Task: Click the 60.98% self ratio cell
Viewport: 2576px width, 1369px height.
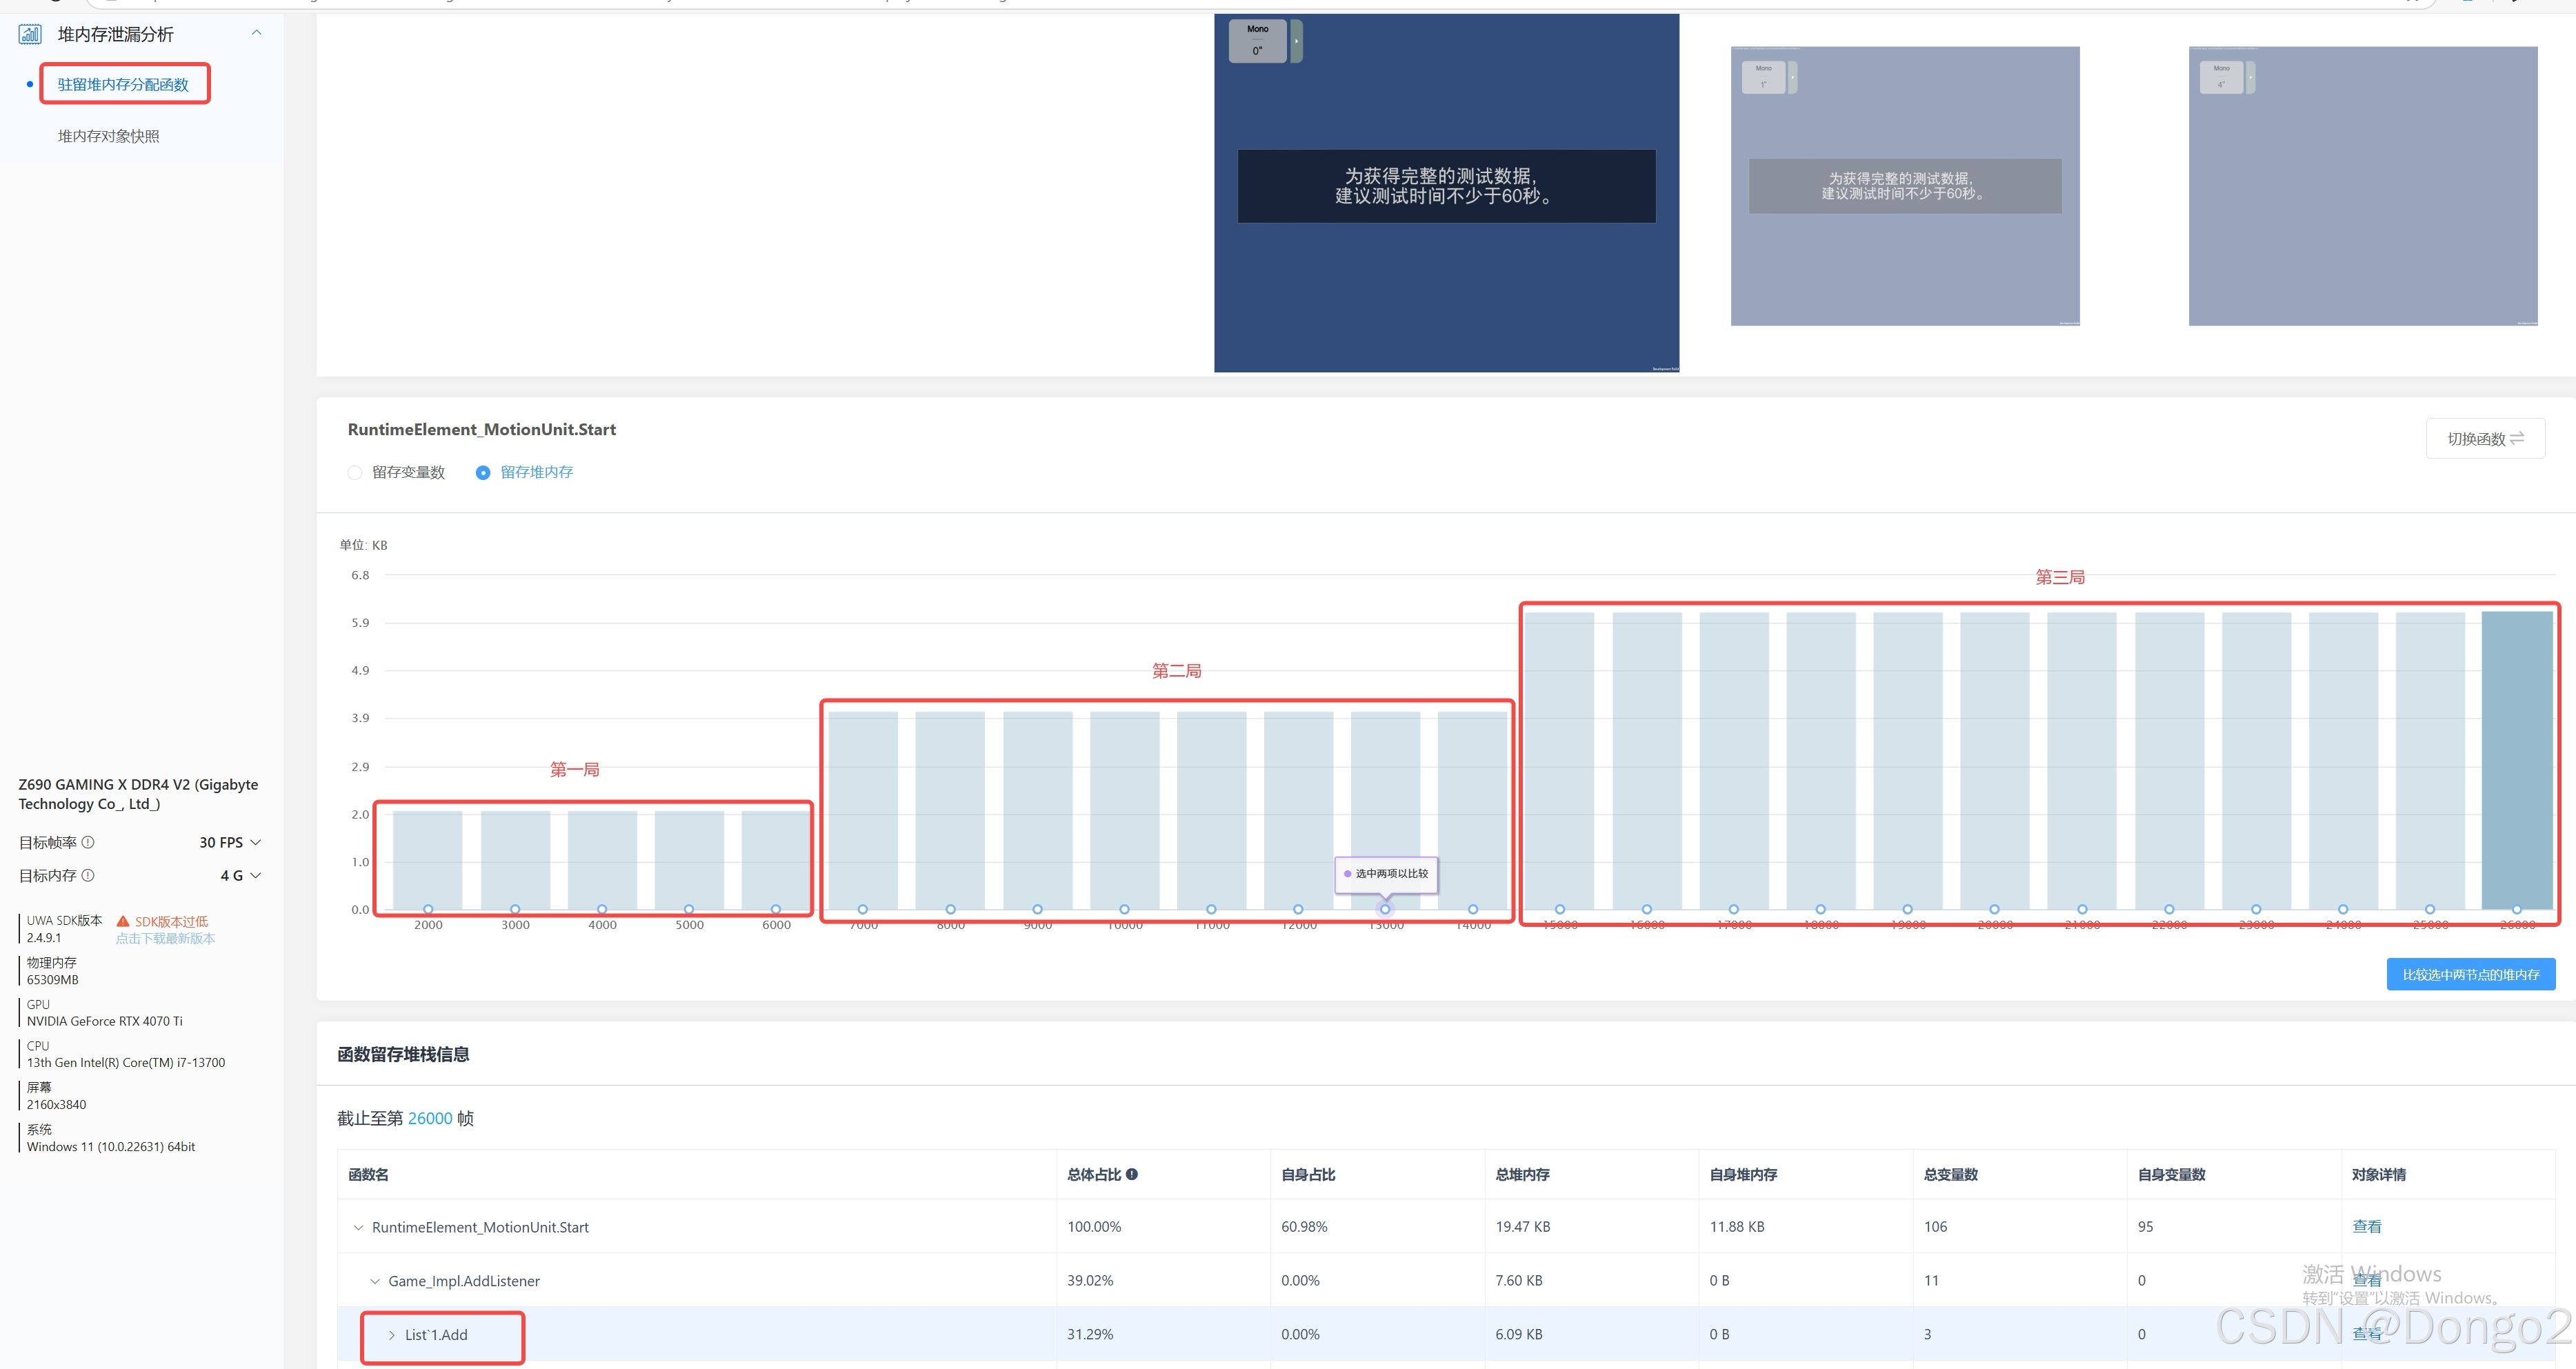Action: pyautogui.click(x=1304, y=1226)
